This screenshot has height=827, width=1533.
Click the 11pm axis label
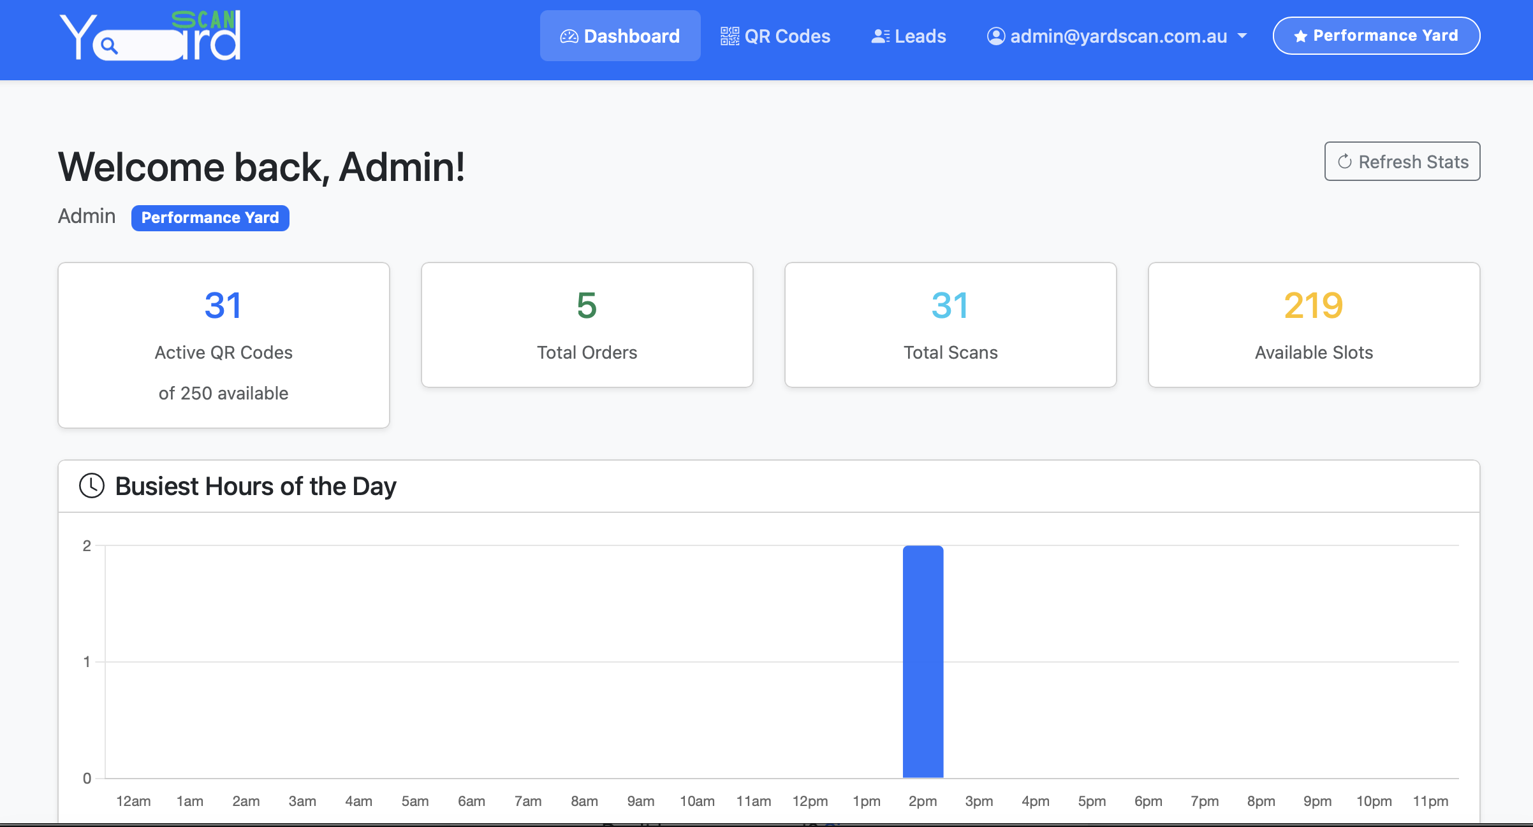[x=1430, y=801]
